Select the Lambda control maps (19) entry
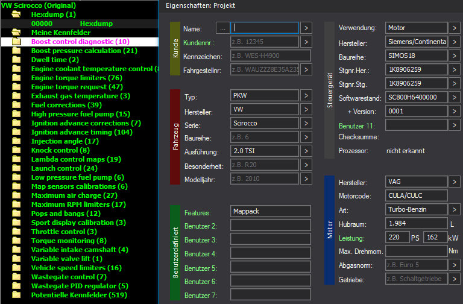Image resolution: width=463 pixels, height=304 pixels. 76,159
